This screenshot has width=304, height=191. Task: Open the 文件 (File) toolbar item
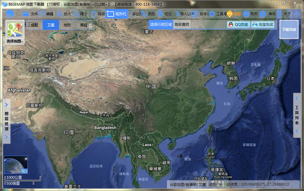pos(30,14)
